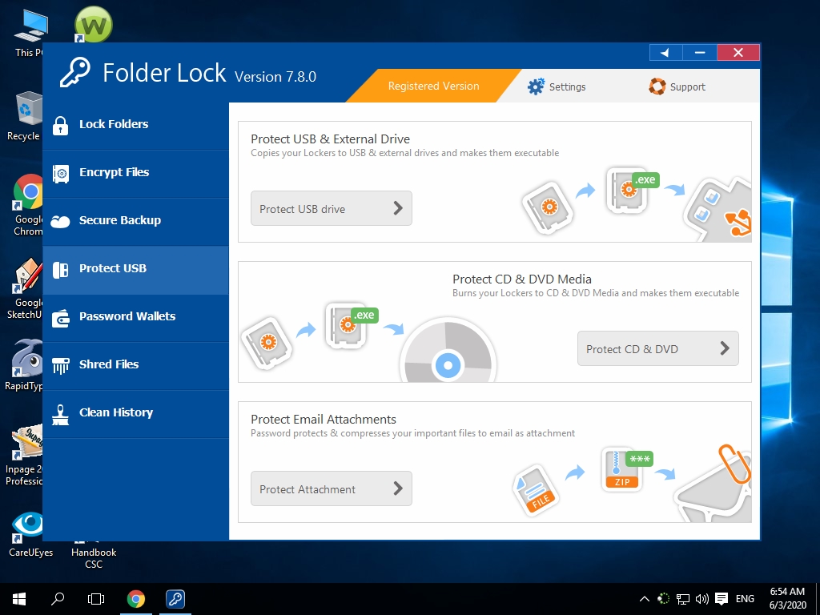Viewport: 820px width, 615px height.
Task: Select the Google Chrome desktop shortcut
Action: point(28,205)
